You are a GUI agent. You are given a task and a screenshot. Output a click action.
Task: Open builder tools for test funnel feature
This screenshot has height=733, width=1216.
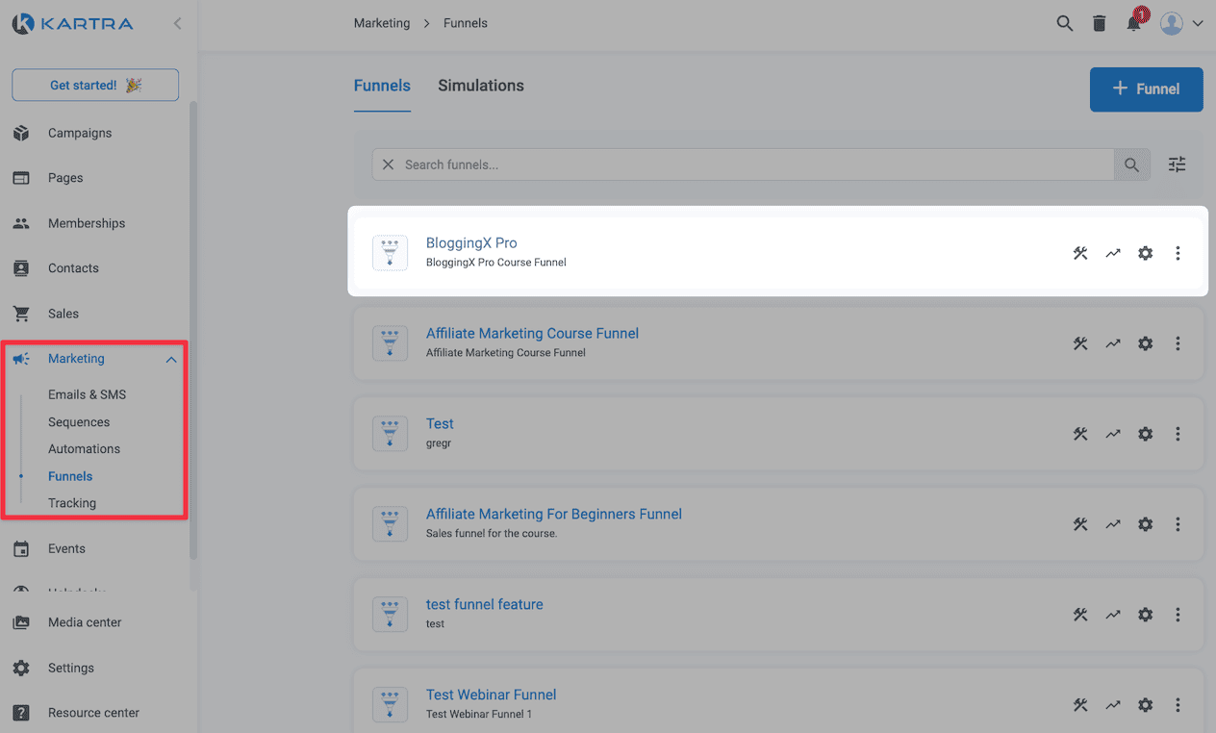1080,615
